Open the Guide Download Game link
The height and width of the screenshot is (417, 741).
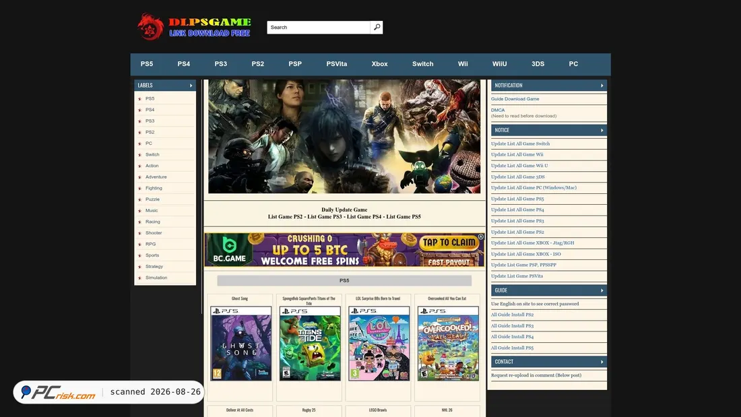tap(515, 99)
